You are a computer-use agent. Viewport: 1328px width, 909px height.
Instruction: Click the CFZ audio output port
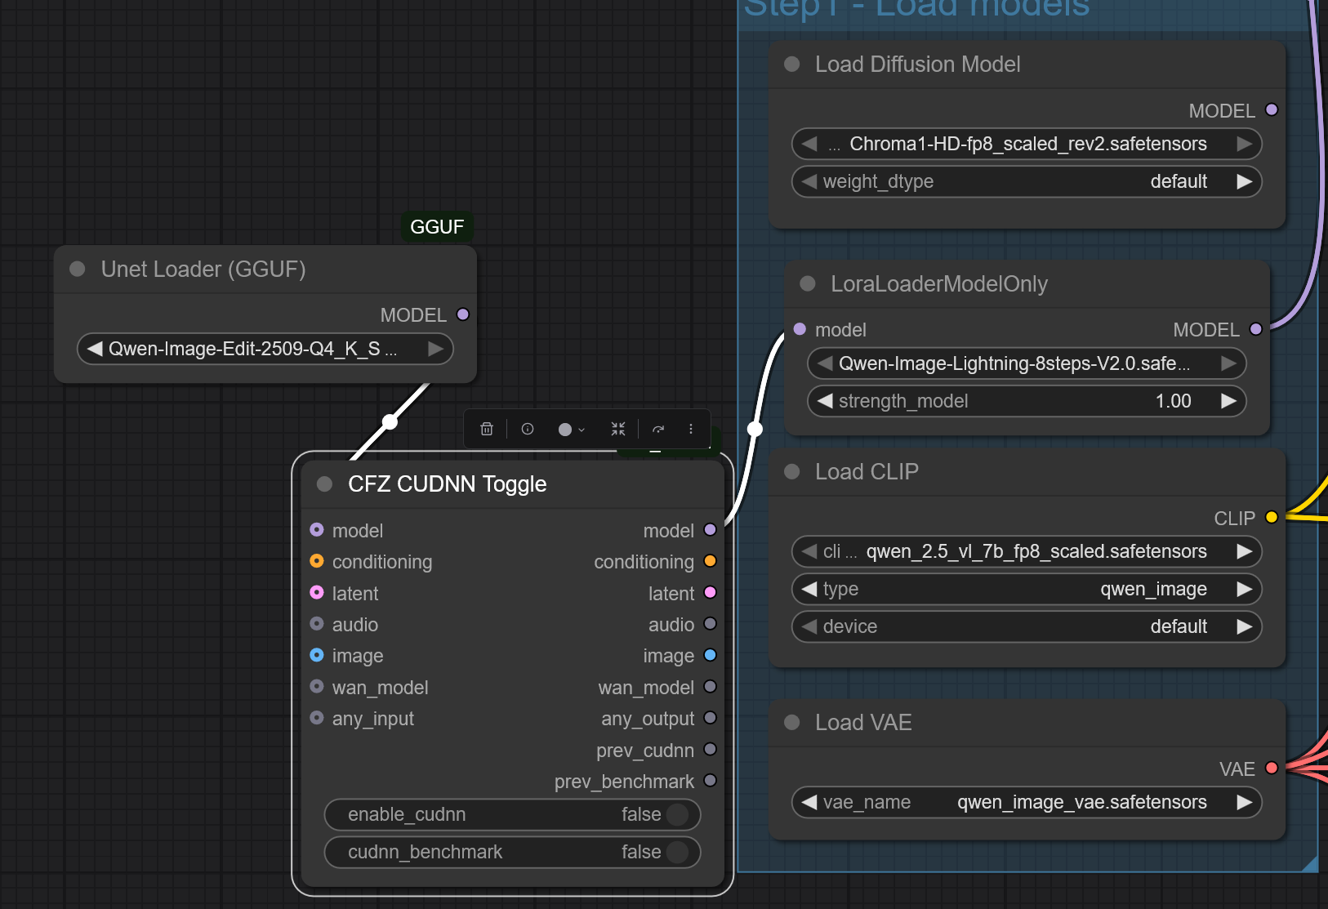click(x=711, y=624)
